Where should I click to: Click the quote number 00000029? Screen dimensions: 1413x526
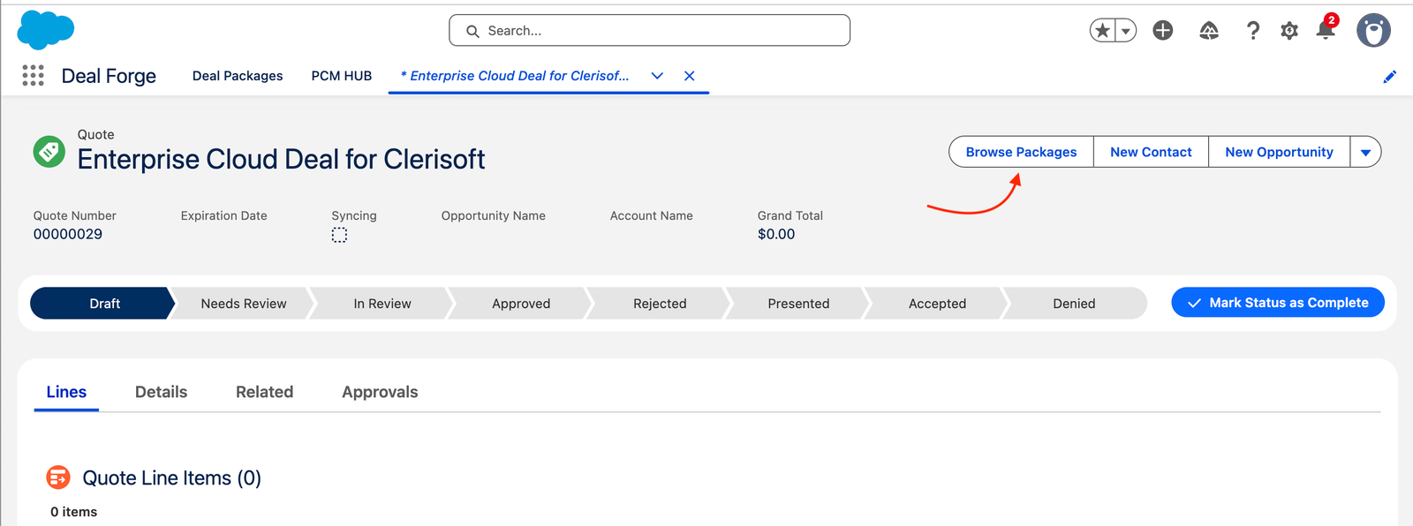68,234
